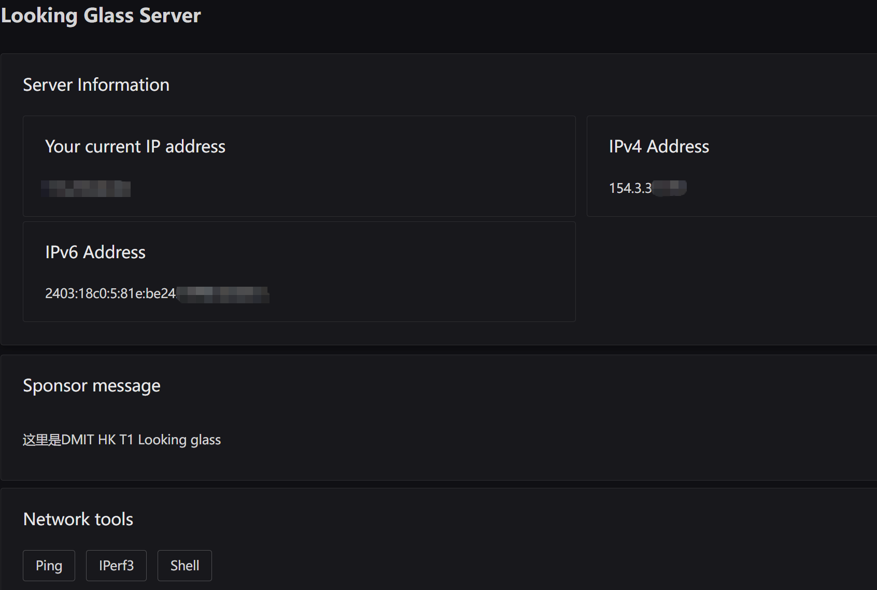Select the 2403:18c0 IPv6 address value

tap(110, 293)
